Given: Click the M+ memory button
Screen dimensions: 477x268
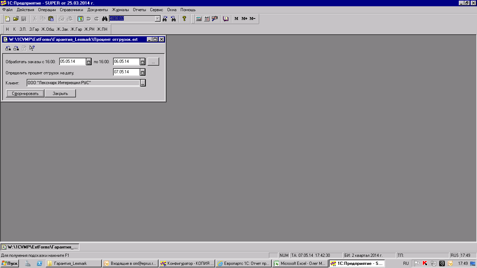Looking at the screenshot, I should tap(244, 19).
